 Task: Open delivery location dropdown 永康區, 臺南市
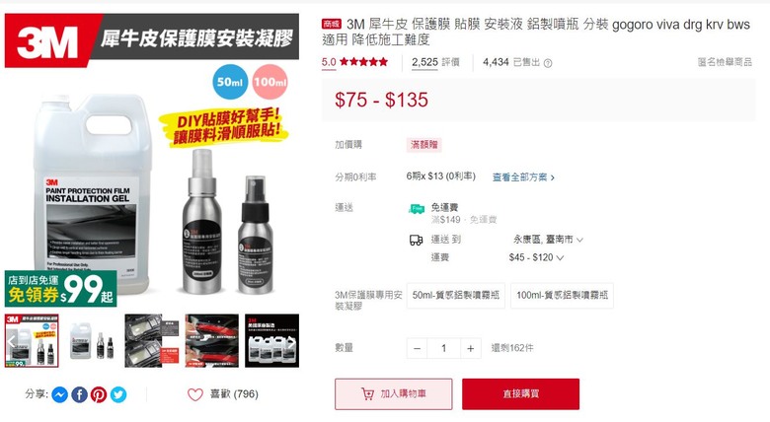[x=548, y=240]
